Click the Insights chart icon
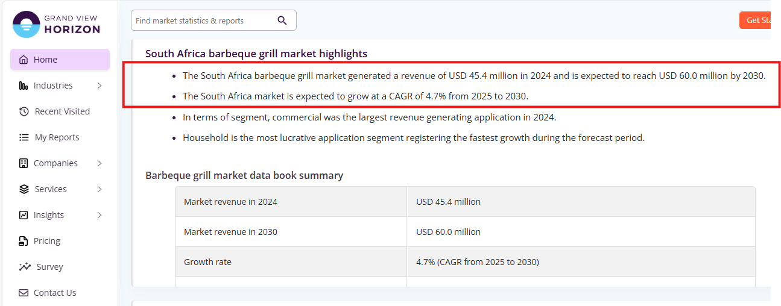The height and width of the screenshot is (306, 781). [24, 215]
